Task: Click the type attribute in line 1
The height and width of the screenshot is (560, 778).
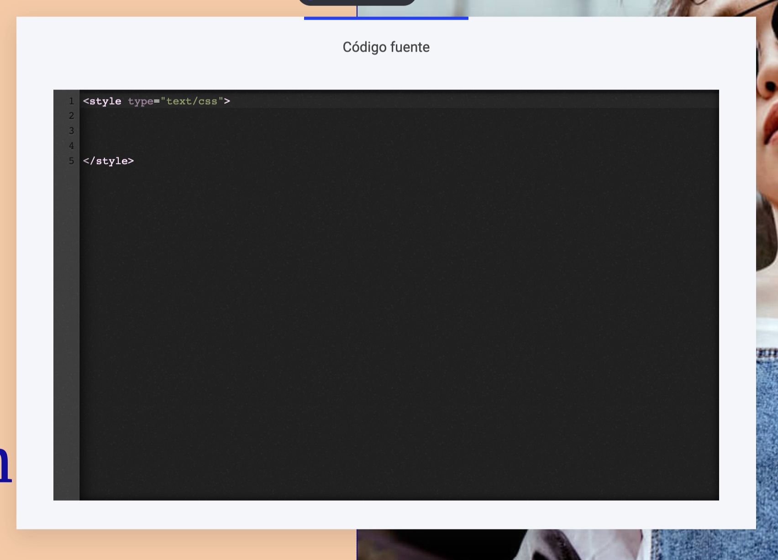Action: click(140, 101)
